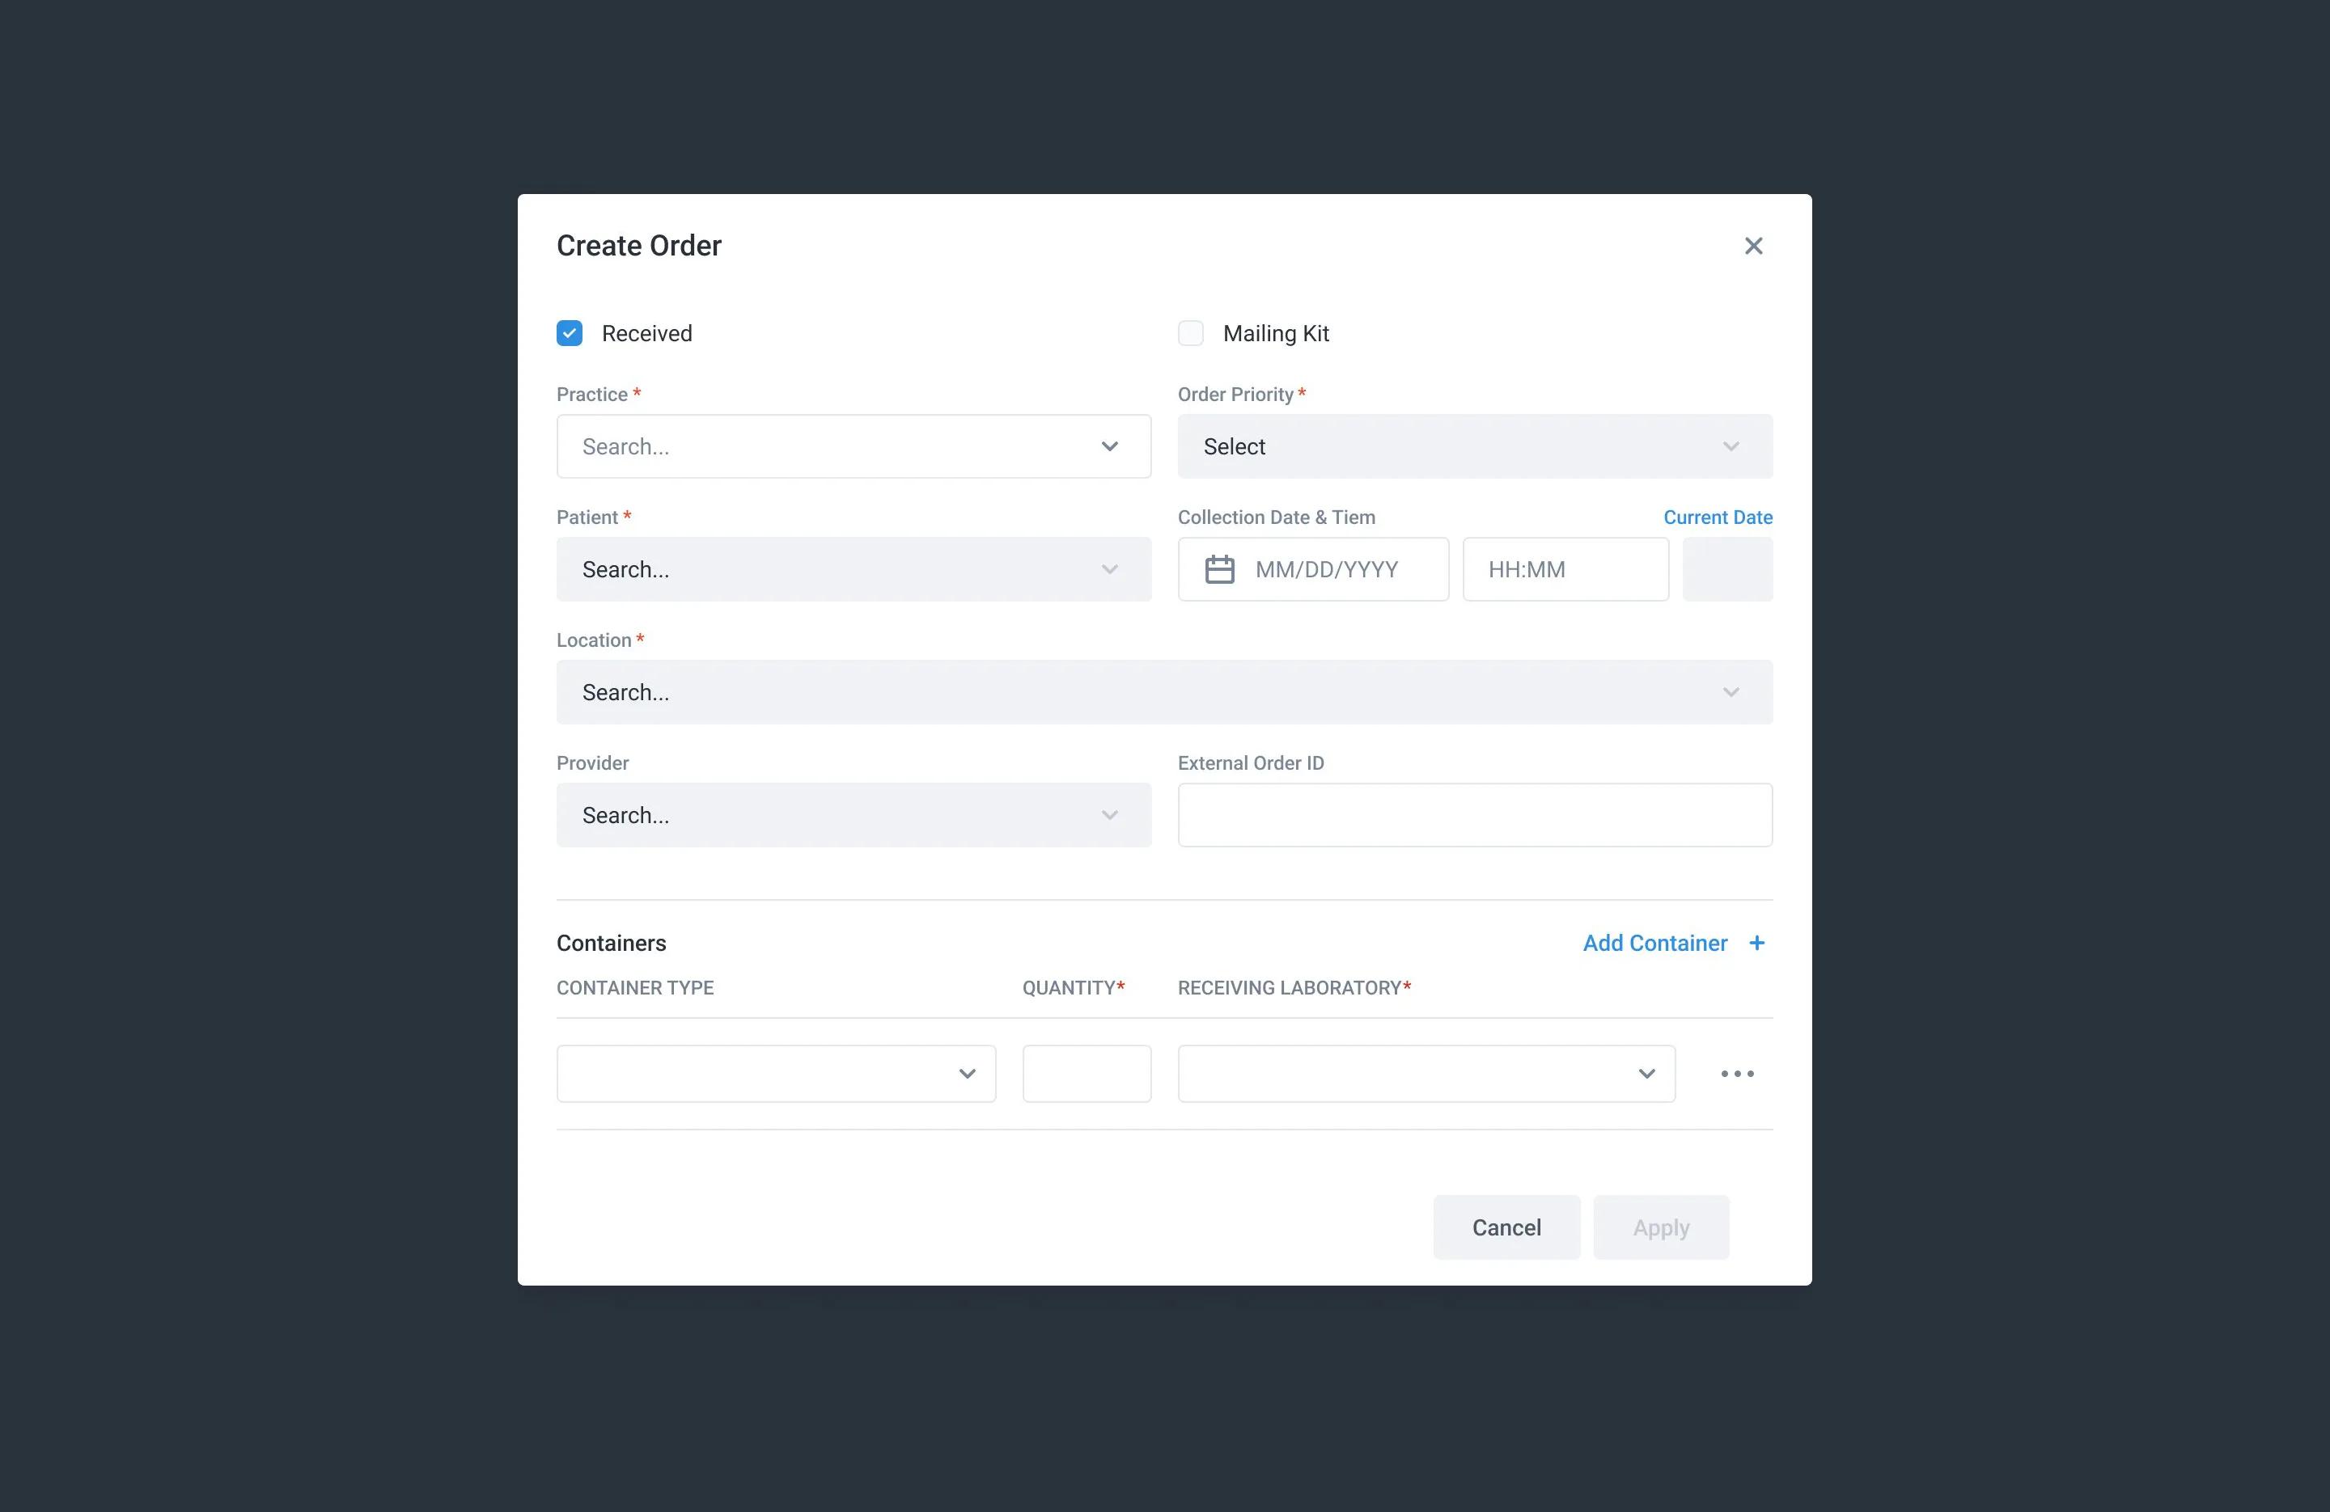
Task: Open the Order Priority select dropdown
Action: click(x=1474, y=446)
